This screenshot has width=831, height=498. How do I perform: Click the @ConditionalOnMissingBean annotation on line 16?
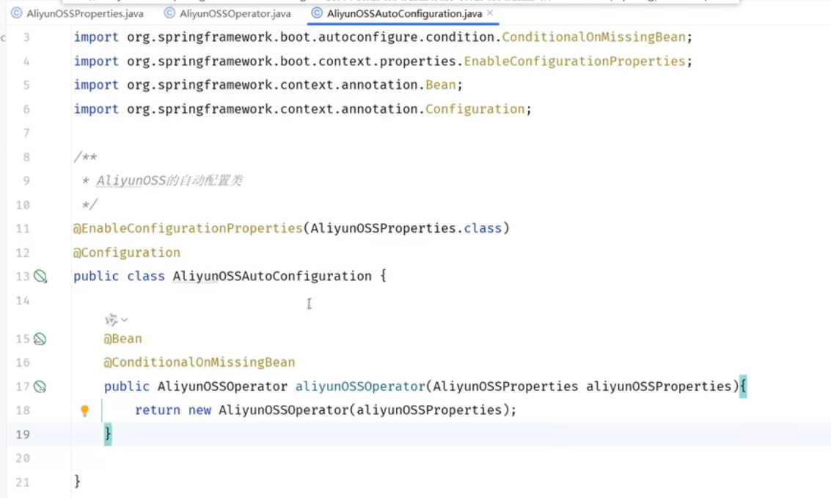click(199, 362)
